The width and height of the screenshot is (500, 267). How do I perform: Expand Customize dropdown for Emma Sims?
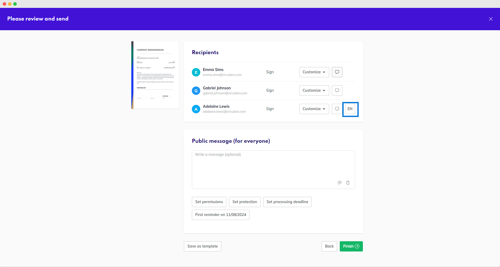click(314, 72)
